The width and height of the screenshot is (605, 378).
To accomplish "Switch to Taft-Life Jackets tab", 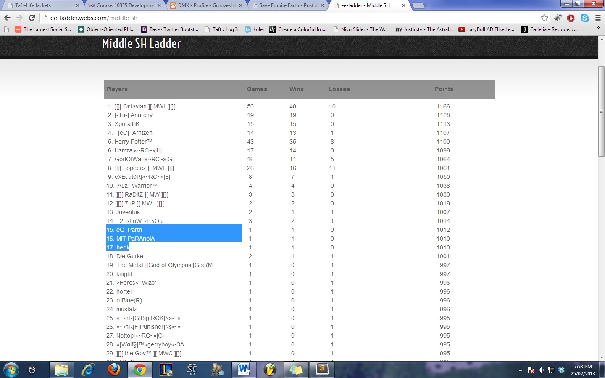I will (x=42, y=5).
